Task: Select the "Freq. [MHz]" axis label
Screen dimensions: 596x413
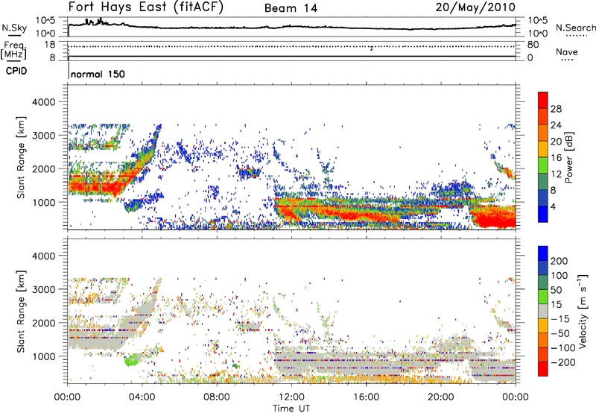Action: (13, 50)
